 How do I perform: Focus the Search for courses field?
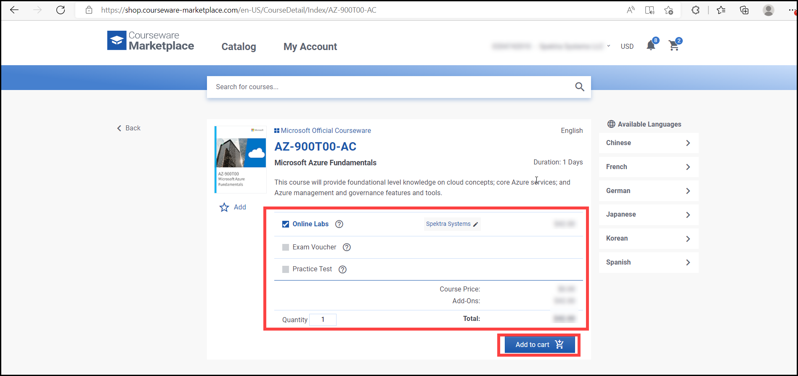pos(399,87)
